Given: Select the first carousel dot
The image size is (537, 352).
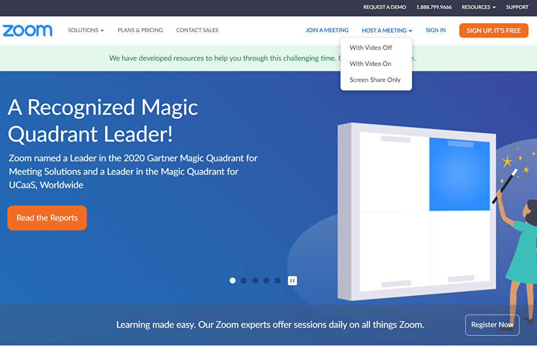Looking at the screenshot, I should coord(232,281).
